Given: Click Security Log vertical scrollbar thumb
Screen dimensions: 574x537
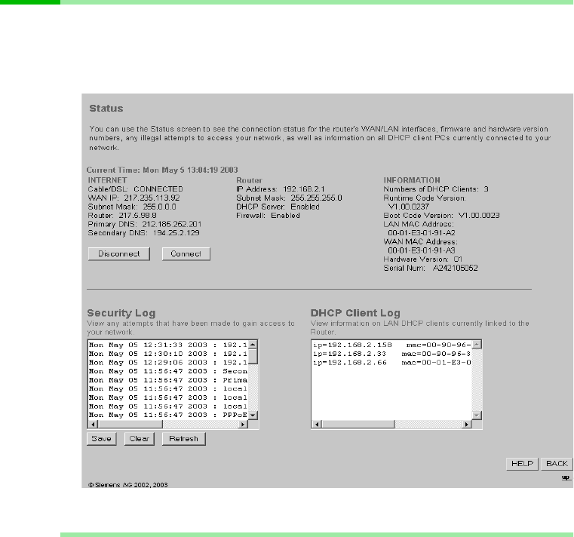Looking at the screenshot, I should point(253,357).
